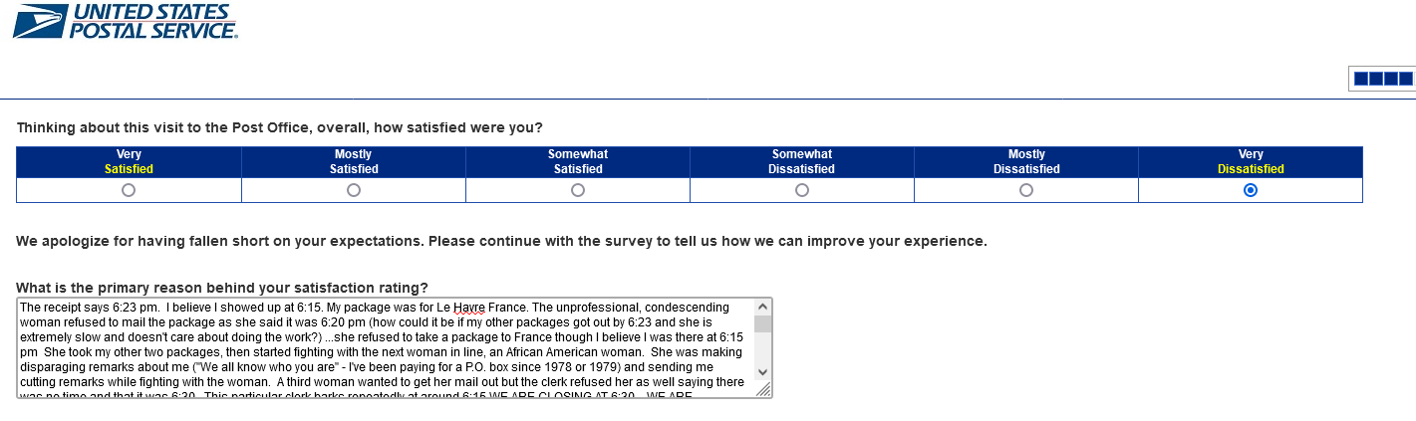
Task: Click the United States Postal Service logo
Action: [x=125, y=21]
